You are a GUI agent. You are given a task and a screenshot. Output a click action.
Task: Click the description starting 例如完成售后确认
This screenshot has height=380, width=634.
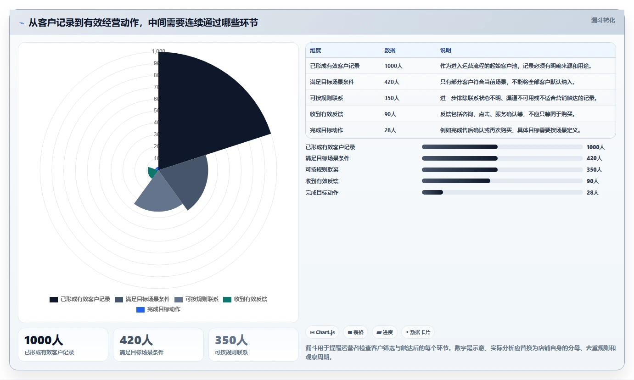(x=511, y=130)
